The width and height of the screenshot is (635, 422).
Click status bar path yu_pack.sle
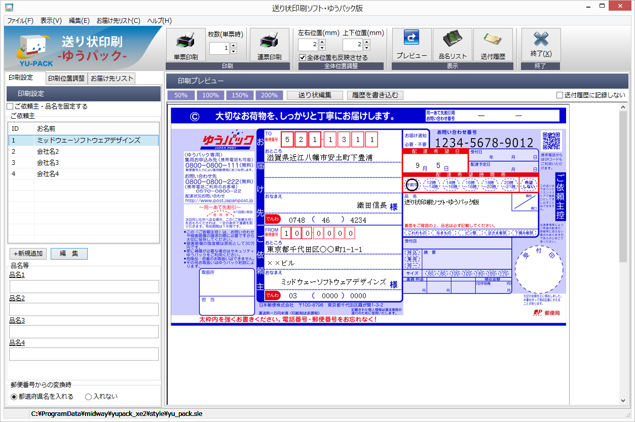(x=117, y=414)
